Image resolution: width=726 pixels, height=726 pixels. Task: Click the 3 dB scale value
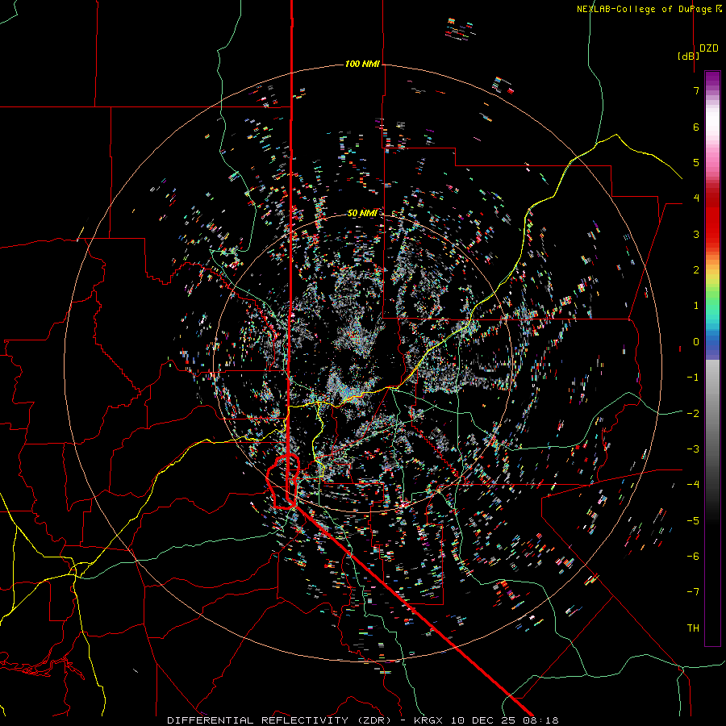click(x=696, y=234)
